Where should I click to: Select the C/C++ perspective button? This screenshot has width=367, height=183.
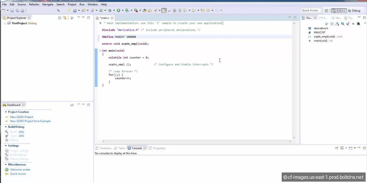click(339, 10)
